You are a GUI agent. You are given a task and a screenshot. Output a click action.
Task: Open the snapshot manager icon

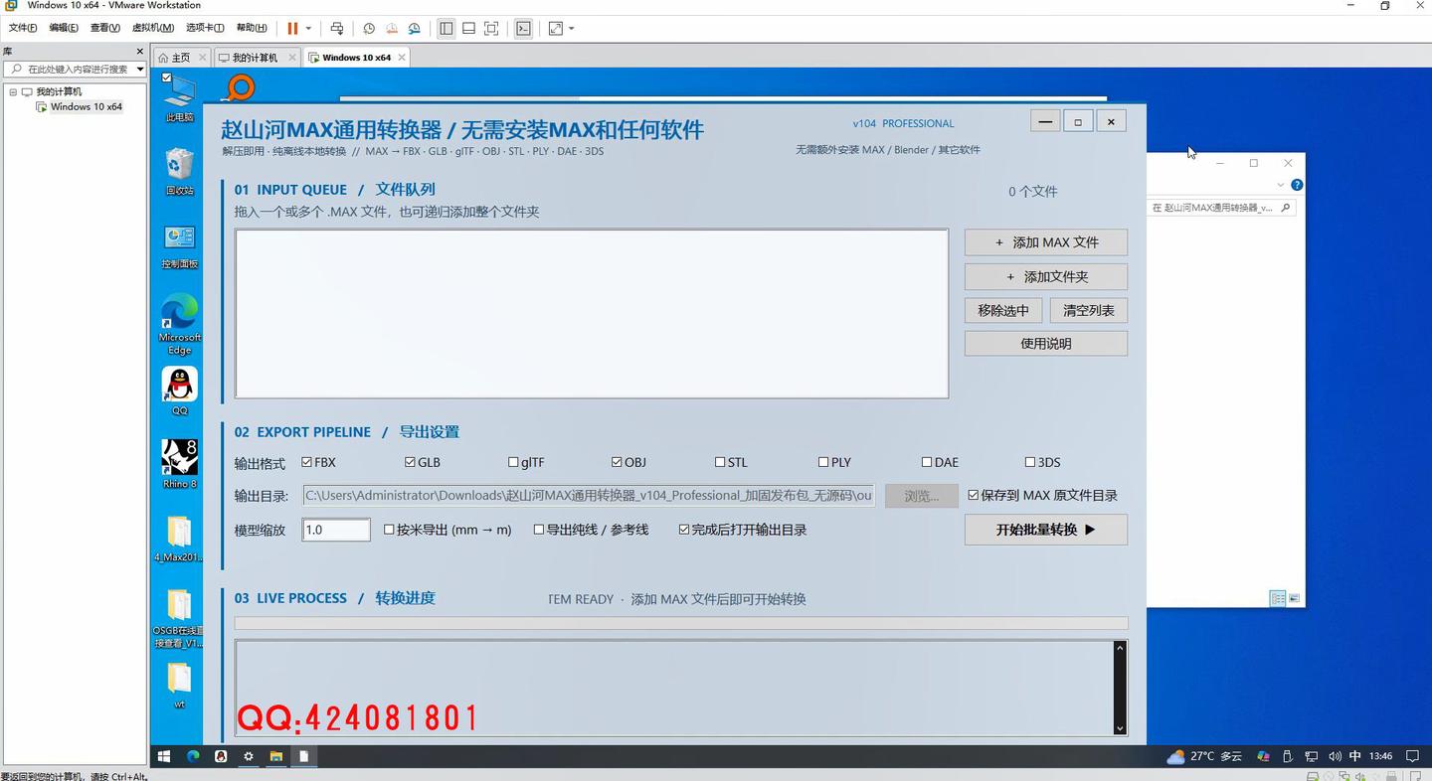(415, 29)
